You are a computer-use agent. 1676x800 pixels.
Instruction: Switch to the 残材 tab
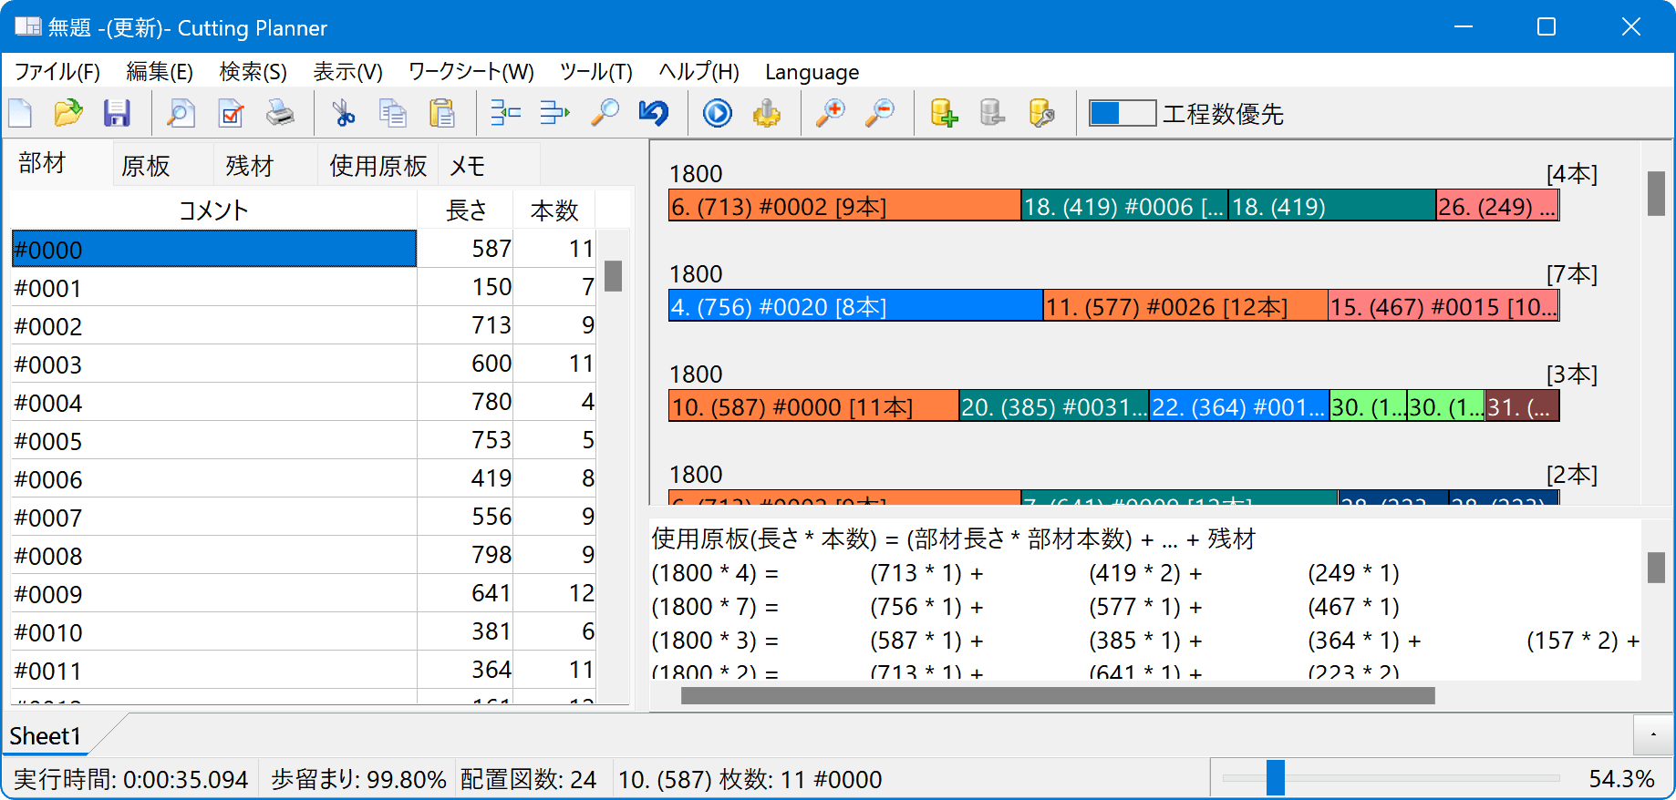pos(249,166)
